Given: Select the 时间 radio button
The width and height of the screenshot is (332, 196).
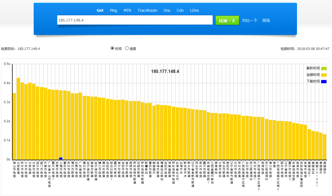Looking at the screenshot, I should click(112, 48).
